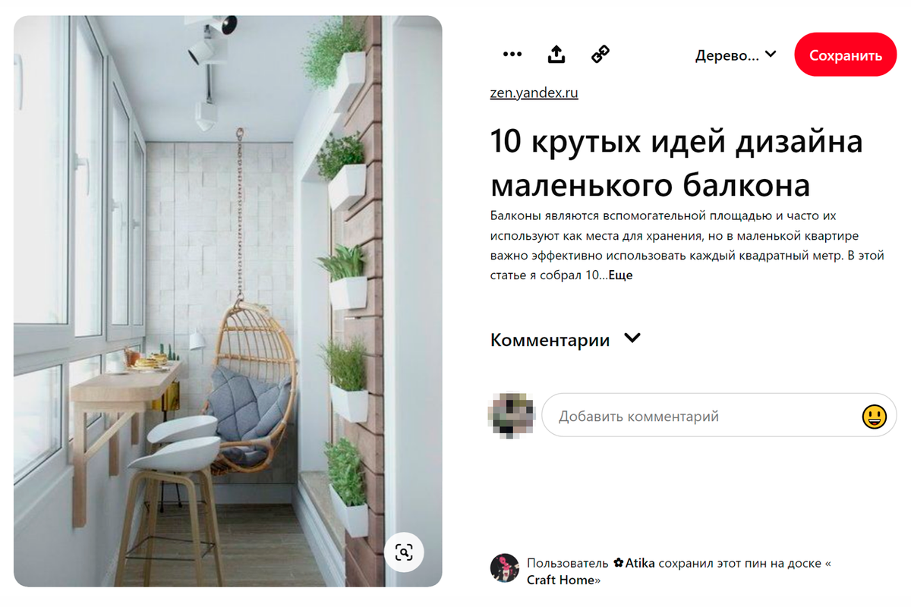Open the emoji picker smiley icon
The image size is (911, 607).
point(875,416)
